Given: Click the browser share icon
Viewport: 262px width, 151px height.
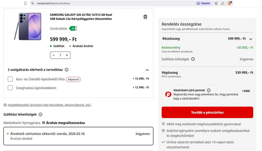Looking at the screenshot, I should coord(223,3).
